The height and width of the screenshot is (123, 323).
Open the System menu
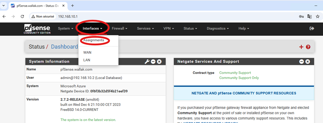(66, 29)
